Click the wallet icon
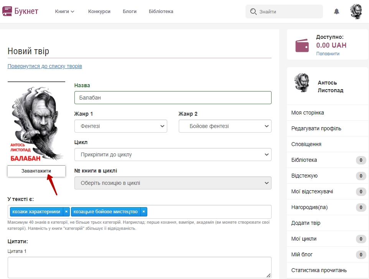The image size is (369, 279). 302,45
